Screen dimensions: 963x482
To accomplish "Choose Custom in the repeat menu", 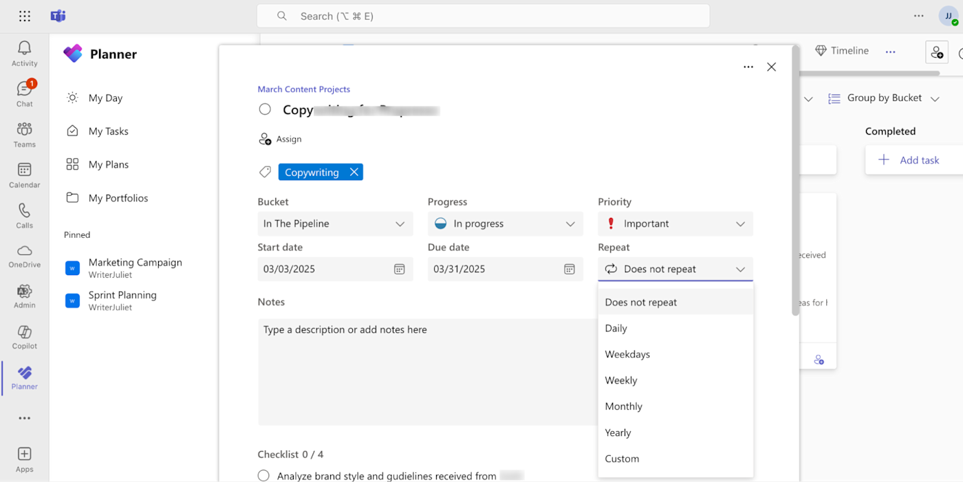I will (x=622, y=459).
